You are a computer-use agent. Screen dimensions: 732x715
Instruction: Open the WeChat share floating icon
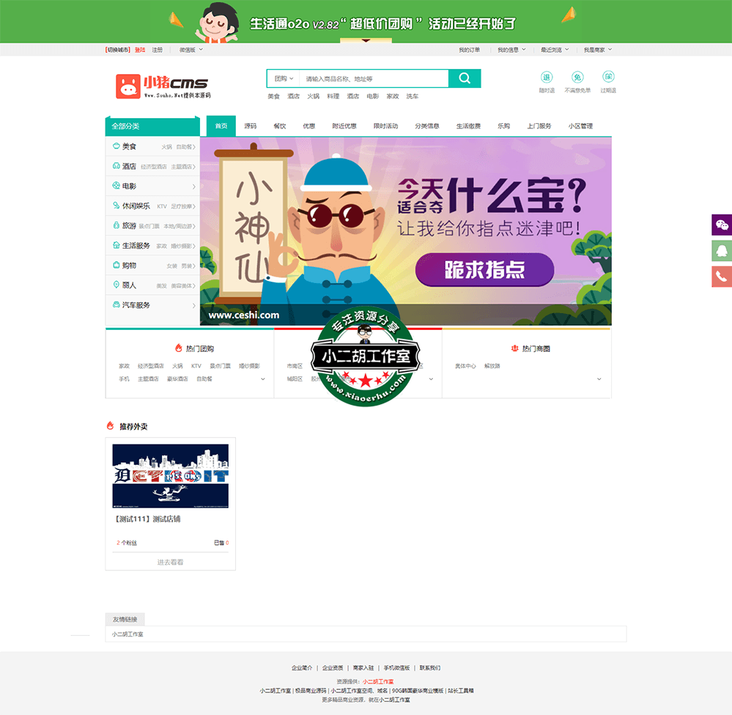click(722, 225)
